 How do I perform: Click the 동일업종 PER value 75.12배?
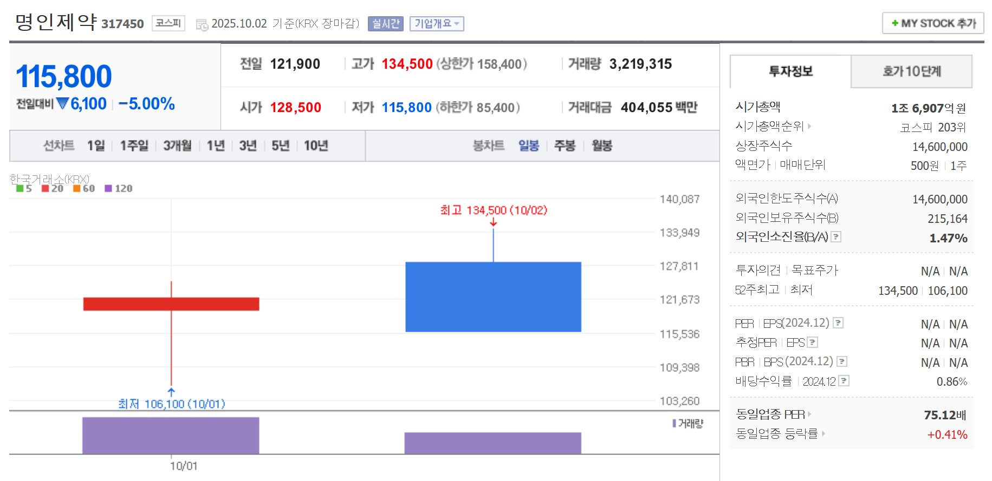(945, 415)
